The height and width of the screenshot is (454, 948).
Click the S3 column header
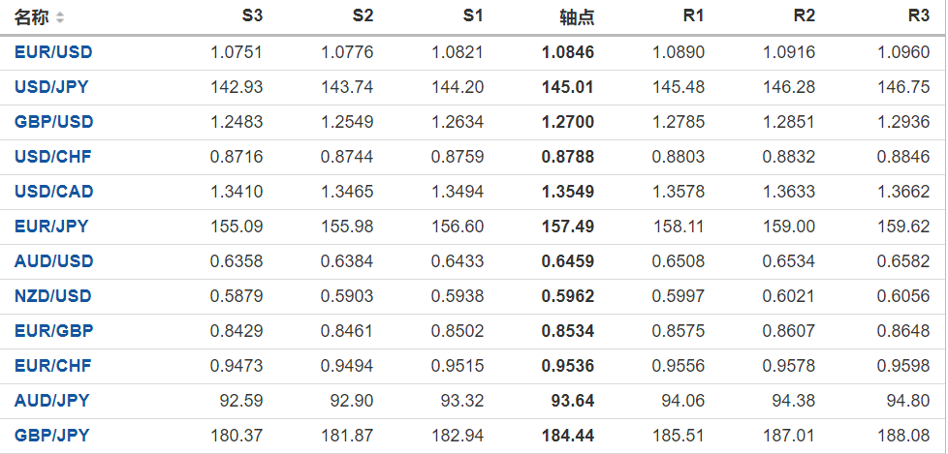click(251, 16)
